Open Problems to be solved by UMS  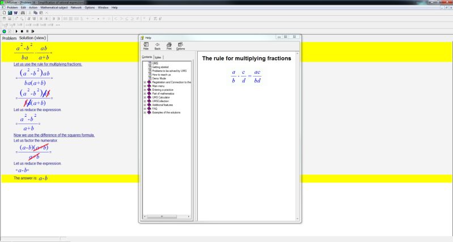coord(170,71)
